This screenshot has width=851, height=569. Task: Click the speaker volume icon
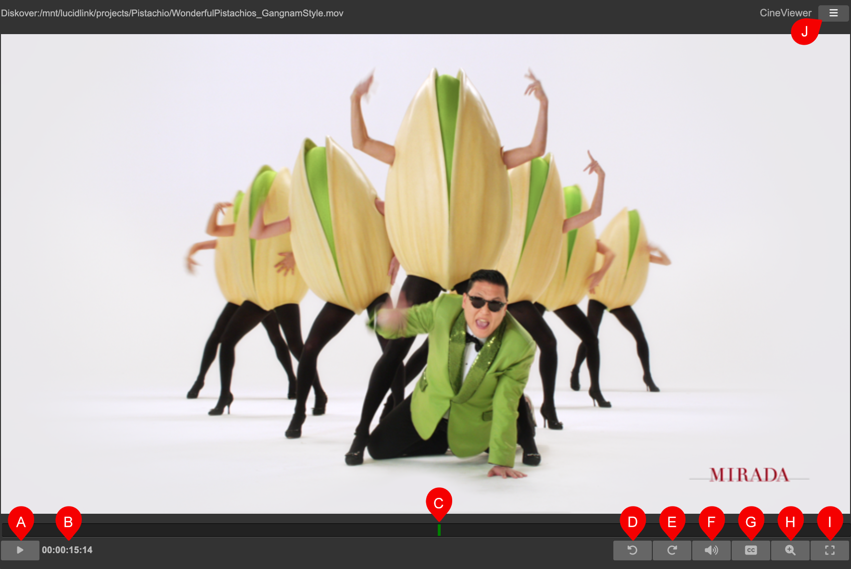pos(711,550)
